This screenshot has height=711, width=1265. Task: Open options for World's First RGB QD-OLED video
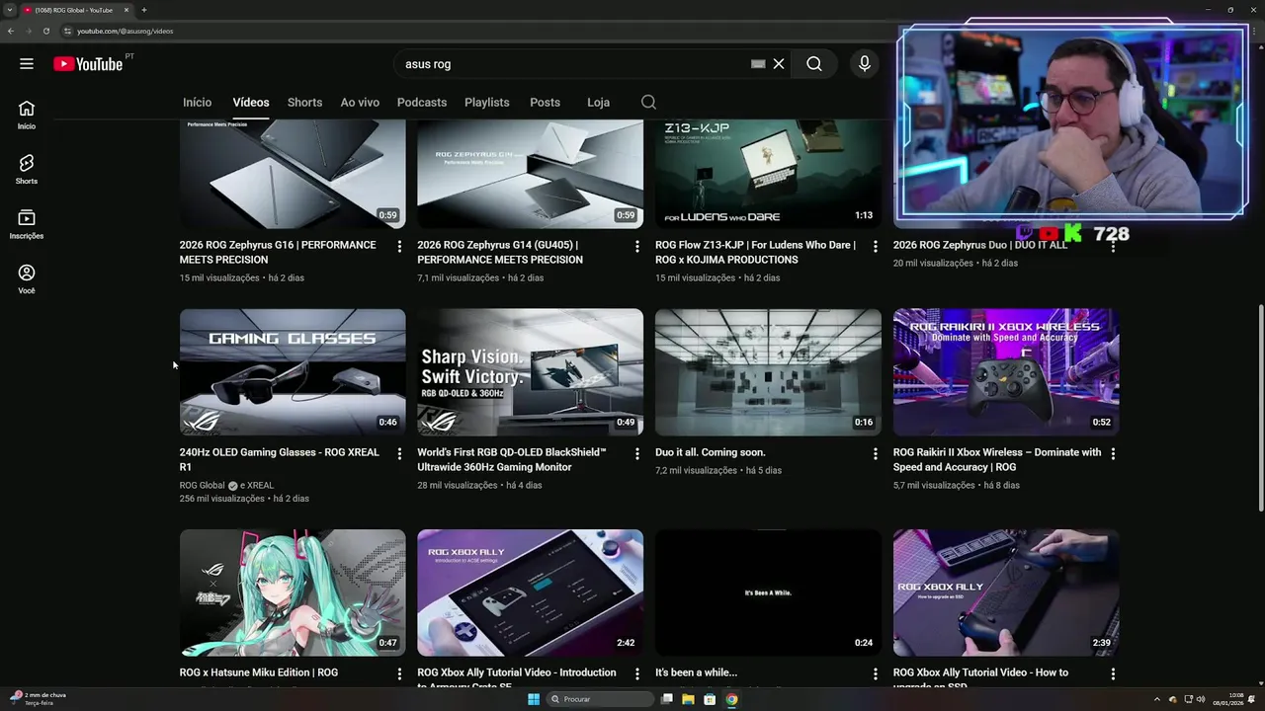coord(637,453)
